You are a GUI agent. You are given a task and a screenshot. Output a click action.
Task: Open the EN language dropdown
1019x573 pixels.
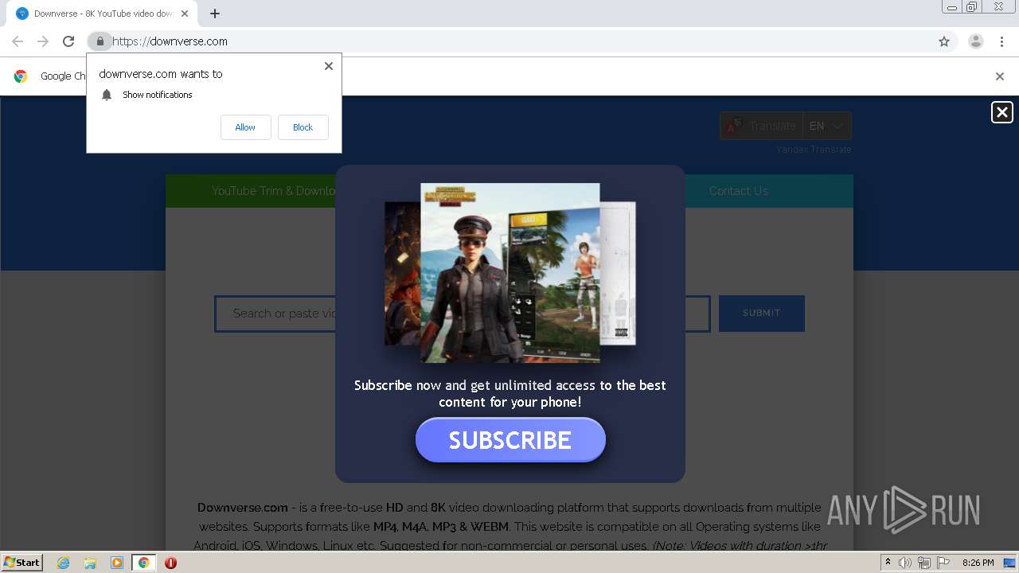point(826,126)
